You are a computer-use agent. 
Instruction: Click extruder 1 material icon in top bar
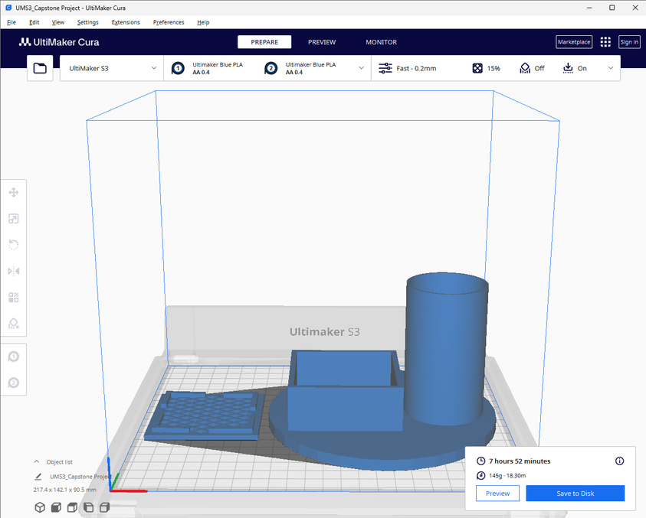click(178, 68)
